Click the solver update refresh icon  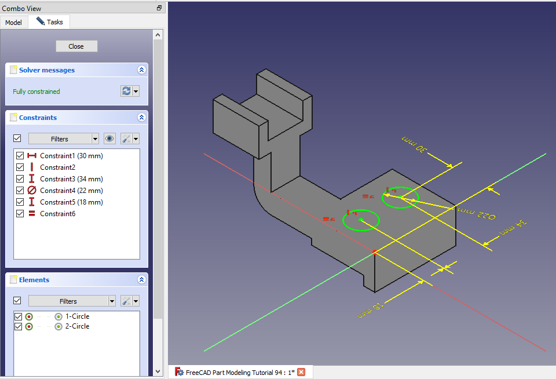(126, 91)
